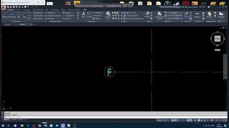Toggle polar tracking in status bar
Viewport: 229px width, 128px height.
pyautogui.click(x=179, y=120)
